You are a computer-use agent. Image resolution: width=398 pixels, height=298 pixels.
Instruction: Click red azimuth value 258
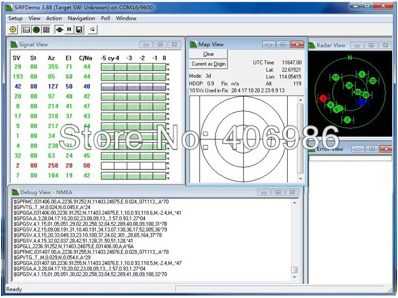coord(53,166)
